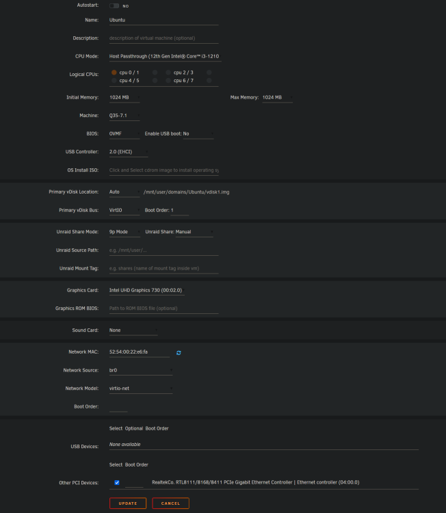Image resolution: width=446 pixels, height=513 pixels.
Task: Enable the cpu 1 checkbox
Action: (x=155, y=73)
